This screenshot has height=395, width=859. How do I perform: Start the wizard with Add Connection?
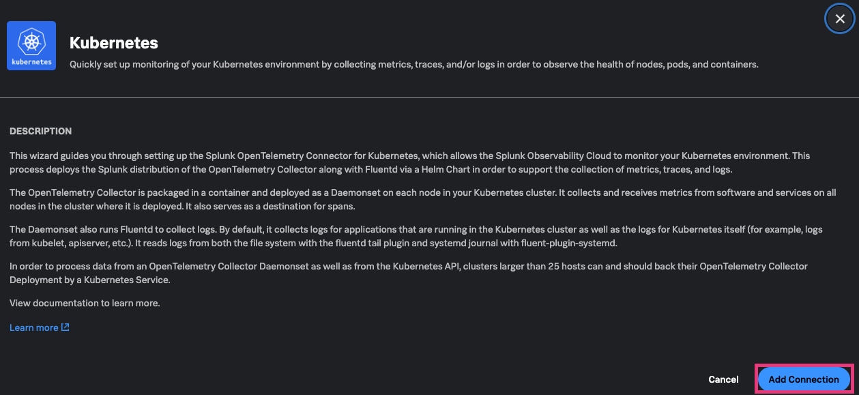click(x=804, y=379)
